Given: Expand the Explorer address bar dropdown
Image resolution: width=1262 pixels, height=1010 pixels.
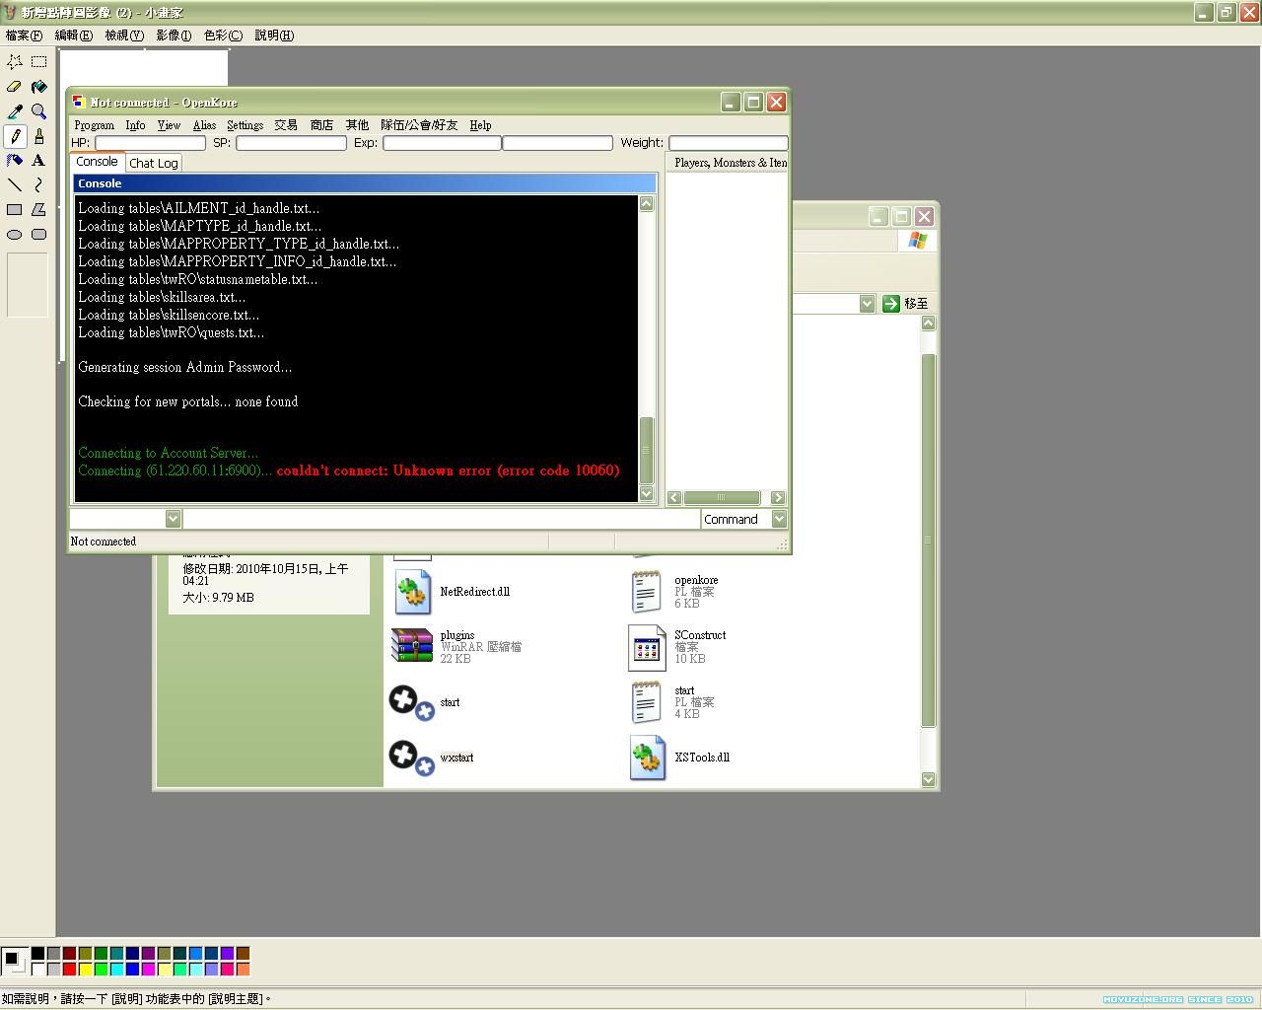Looking at the screenshot, I should [x=867, y=304].
